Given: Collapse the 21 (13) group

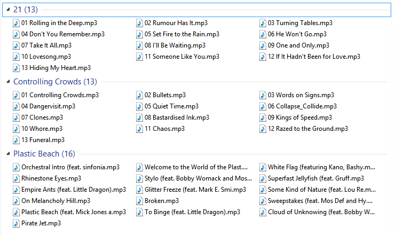Looking at the screenshot, I should [x=8, y=10].
